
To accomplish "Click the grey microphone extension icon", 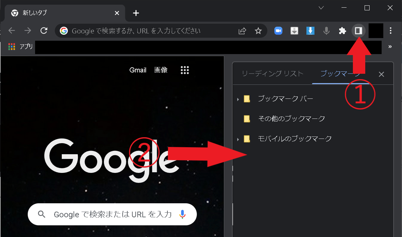I will (x=326, y=31).
